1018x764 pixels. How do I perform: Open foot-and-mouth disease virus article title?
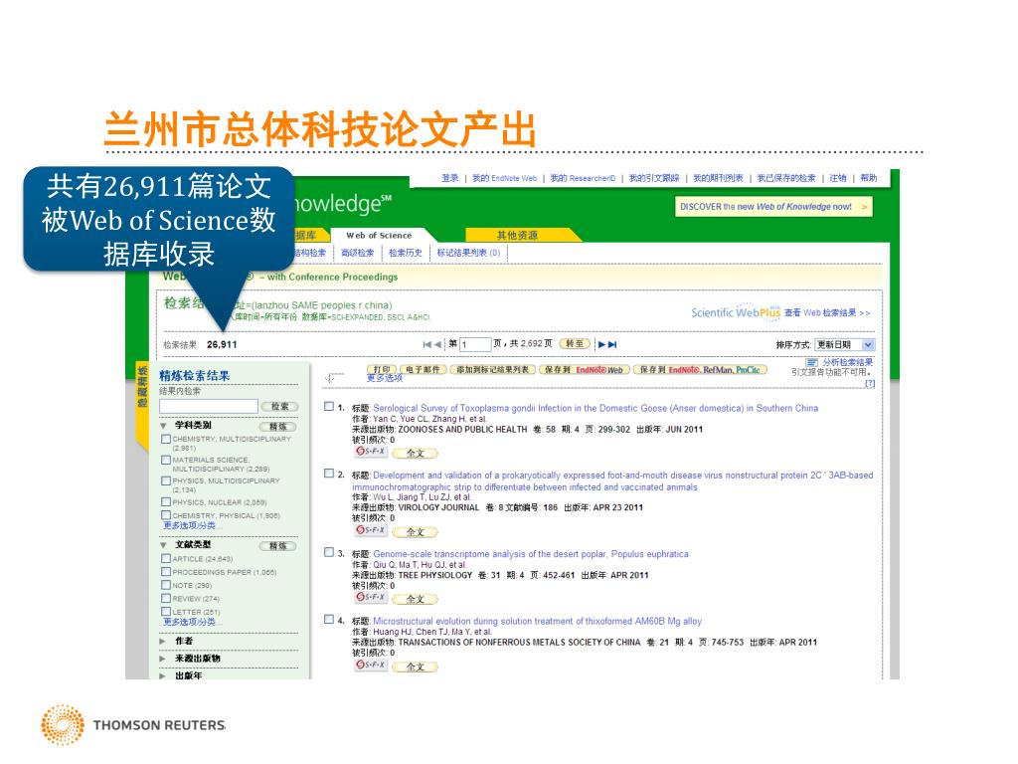[x=612, y=481]
